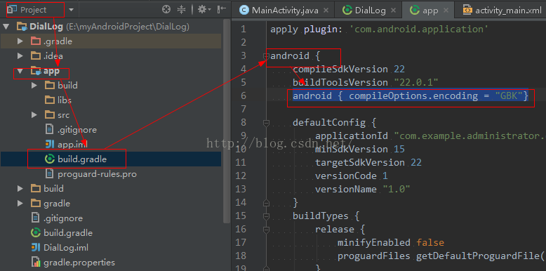Click the proguard-rules.pro file icon
546x271 pixels.
[x=50, y=173]
